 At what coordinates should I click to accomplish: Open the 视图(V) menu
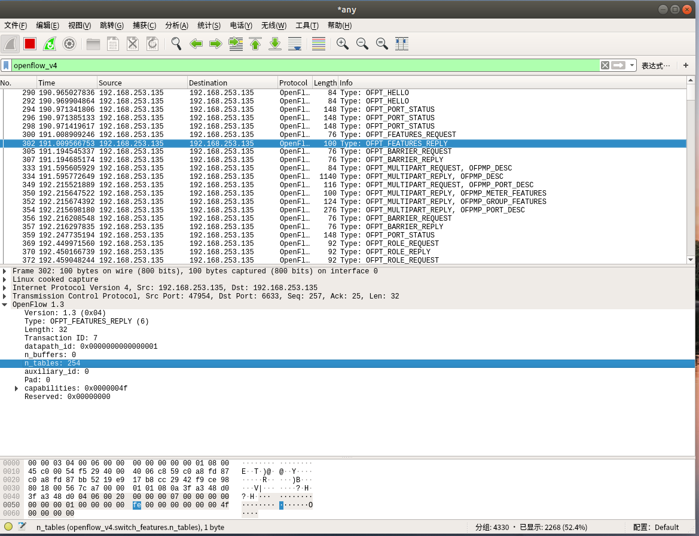pyautogui.click(x=80, y=25)
